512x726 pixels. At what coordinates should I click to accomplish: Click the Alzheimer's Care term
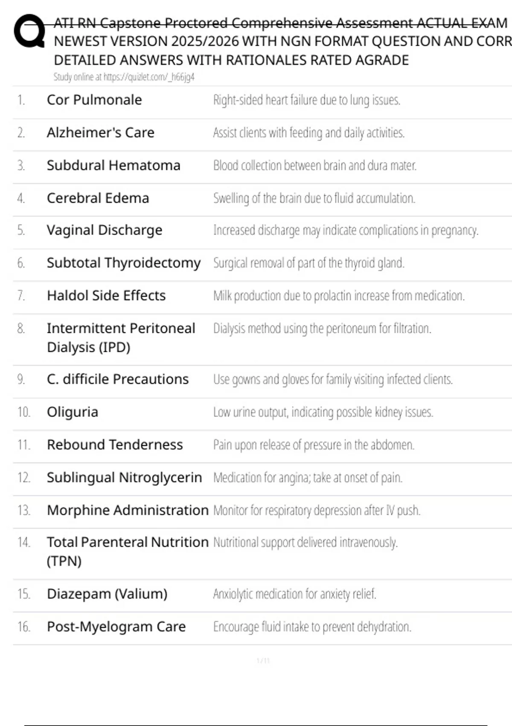[100, 133]
